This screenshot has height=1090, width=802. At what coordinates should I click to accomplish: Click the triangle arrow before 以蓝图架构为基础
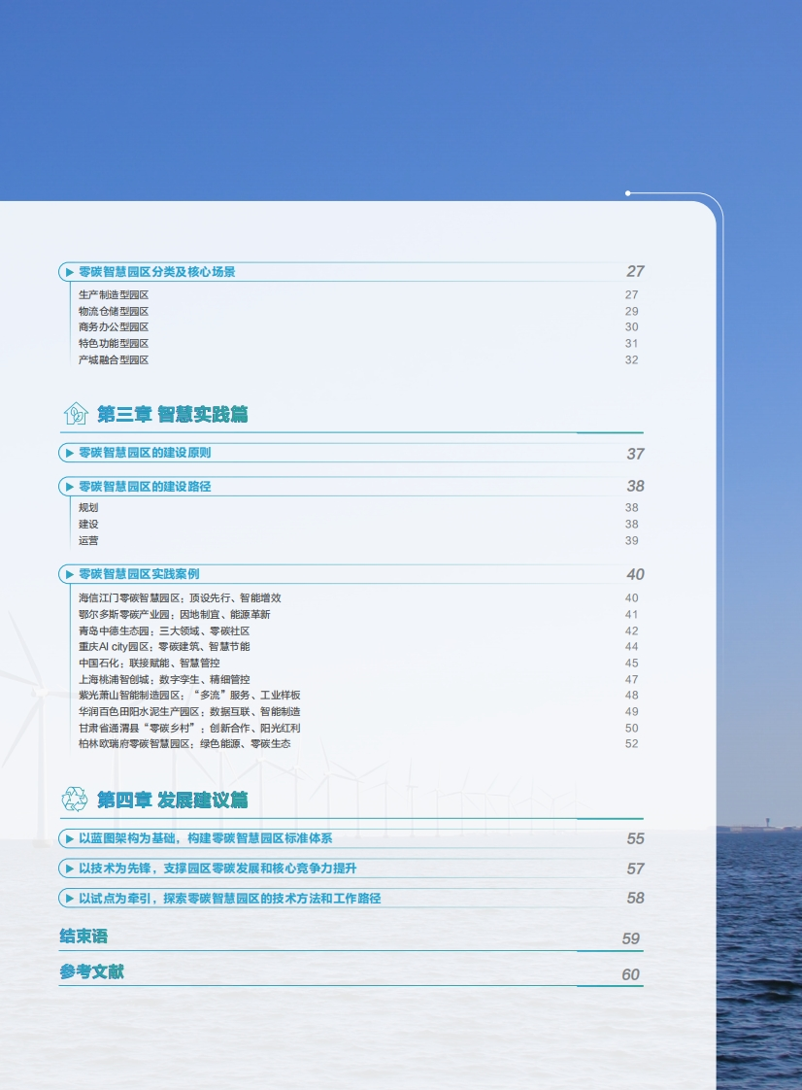(x=70, y=839)
